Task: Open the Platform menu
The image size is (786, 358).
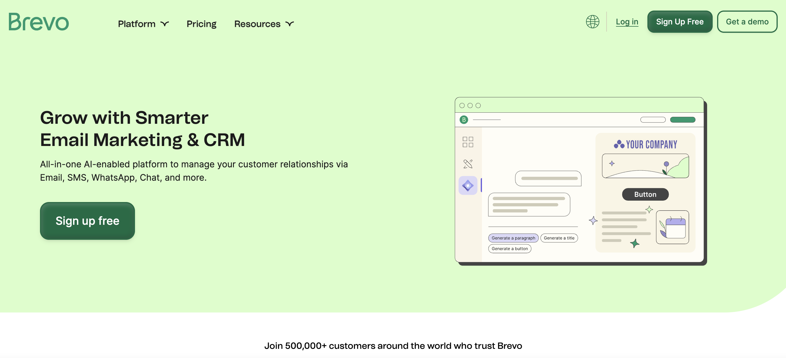Action: tap(137, 24)
